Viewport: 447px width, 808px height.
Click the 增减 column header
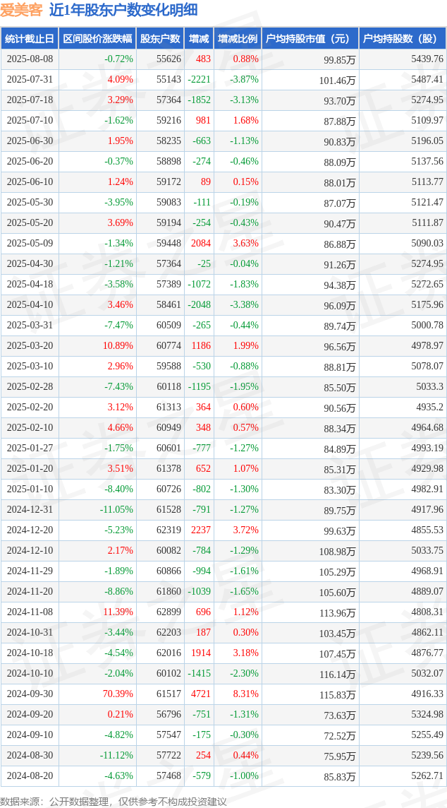click(x=199, y=39)
